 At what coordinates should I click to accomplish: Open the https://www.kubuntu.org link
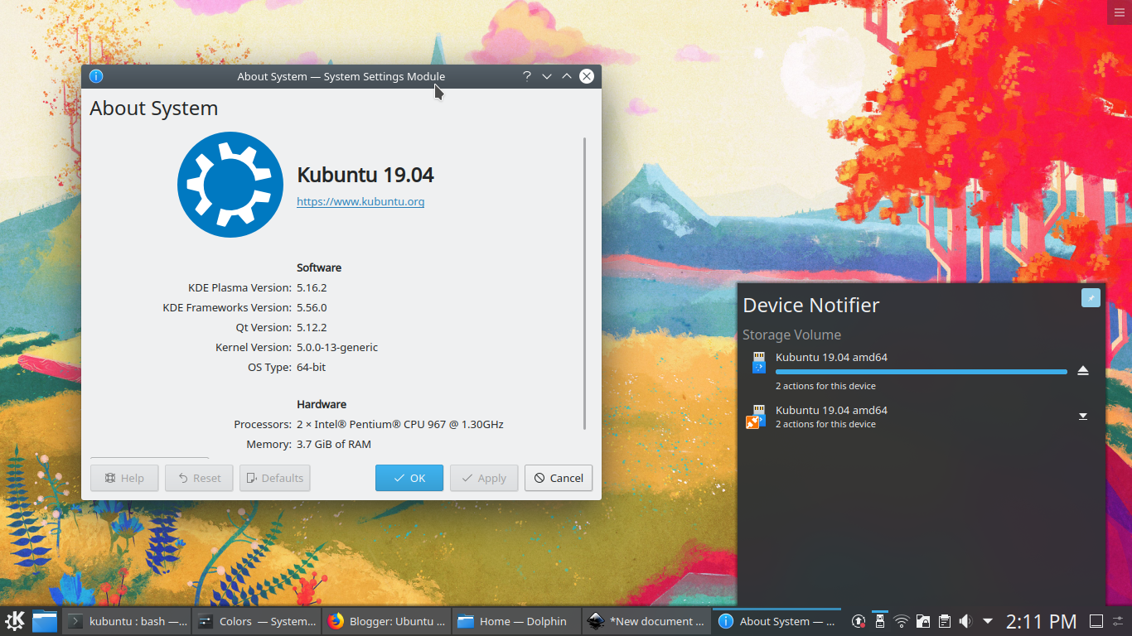click(360, 201)
